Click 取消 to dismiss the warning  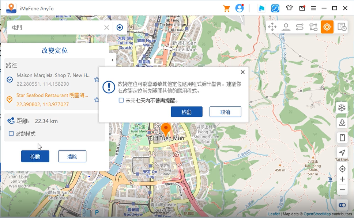[225, 112]
